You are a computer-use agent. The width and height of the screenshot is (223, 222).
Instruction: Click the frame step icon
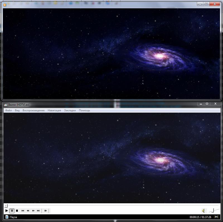click(x=45, y=211)
